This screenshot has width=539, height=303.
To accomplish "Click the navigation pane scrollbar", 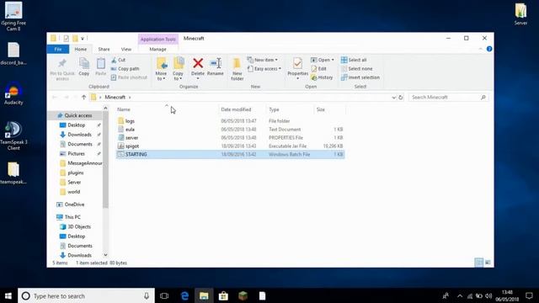I will [105, 160].
